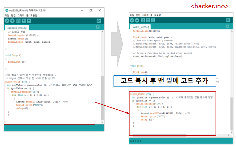Click horizontal scrollbar thumb in sketch_oct26a editor
236x147 pixels.
(x=160, y=135)
